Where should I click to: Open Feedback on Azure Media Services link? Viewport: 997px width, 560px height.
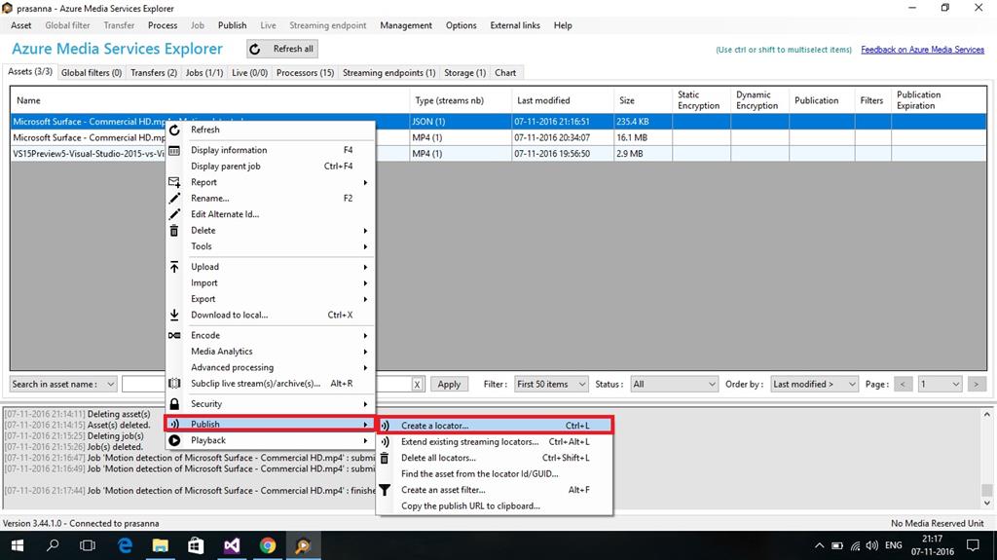922,50
